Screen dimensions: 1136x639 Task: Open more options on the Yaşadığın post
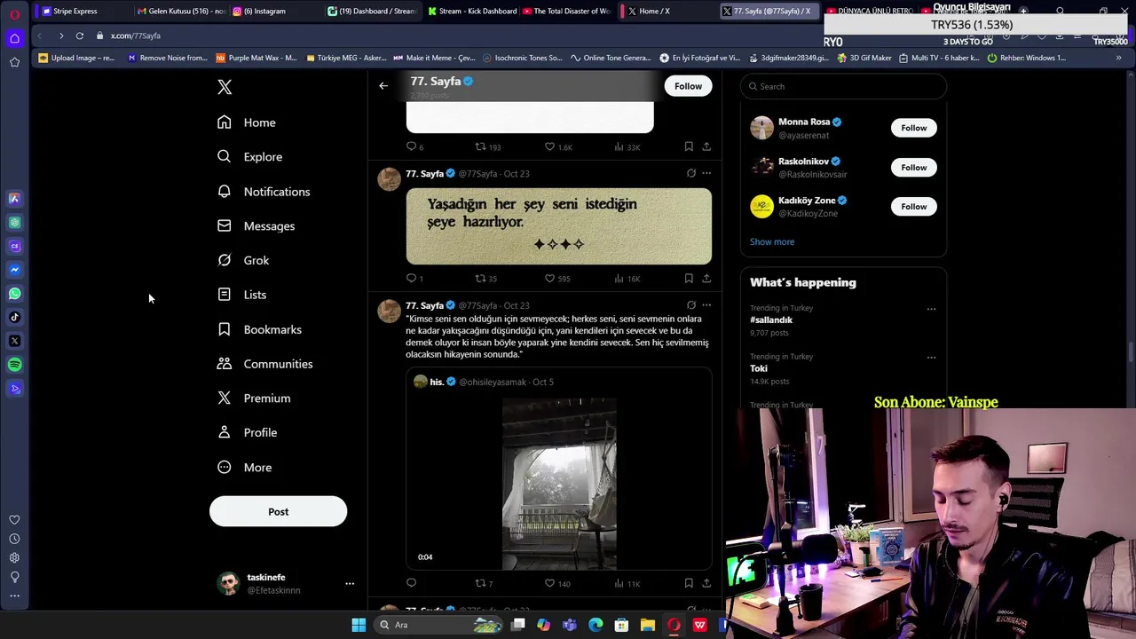click(x=706, y=174)
